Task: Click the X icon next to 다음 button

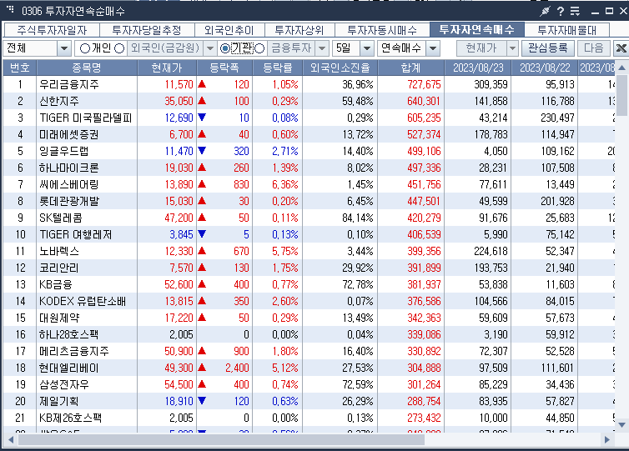Action: click(621, 48)
